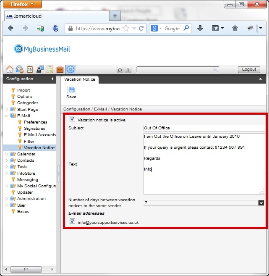The width and height of the screenshot is (269, 276).
Task: Open the E-Mail module icon
Action: click(x=19, y=70)
